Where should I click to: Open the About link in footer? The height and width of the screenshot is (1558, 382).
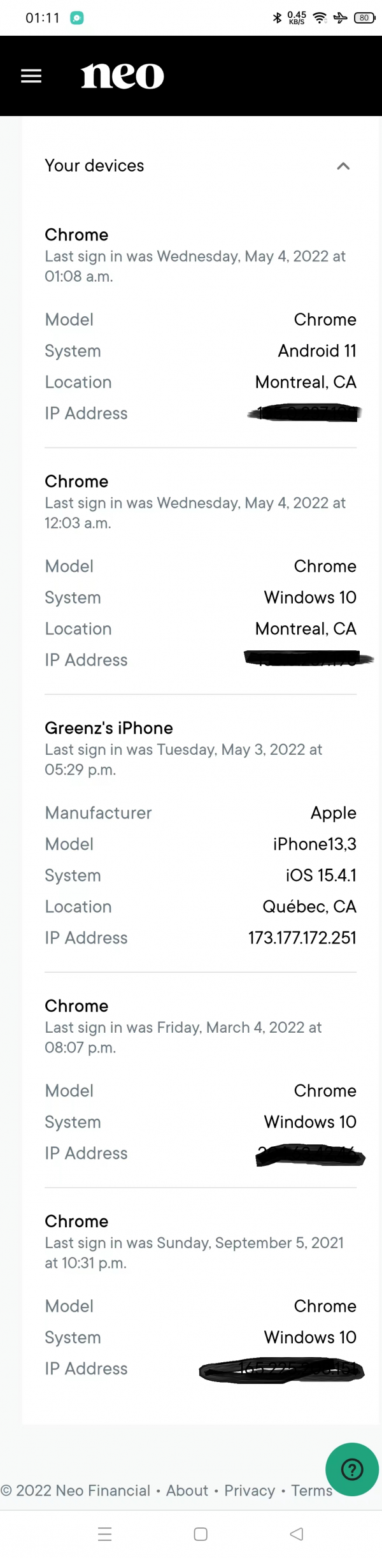click(187, 1490)
